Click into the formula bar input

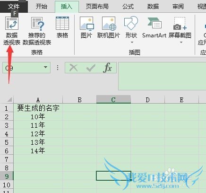[x=162, y=76]
